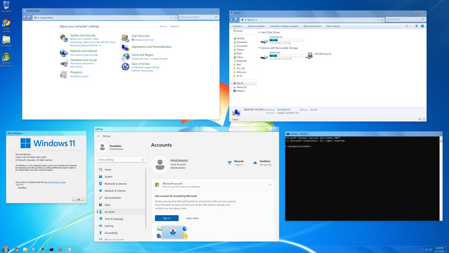
Task: Click the User Accounts icon in Control Panel
Action: click(x=125, y=38)
